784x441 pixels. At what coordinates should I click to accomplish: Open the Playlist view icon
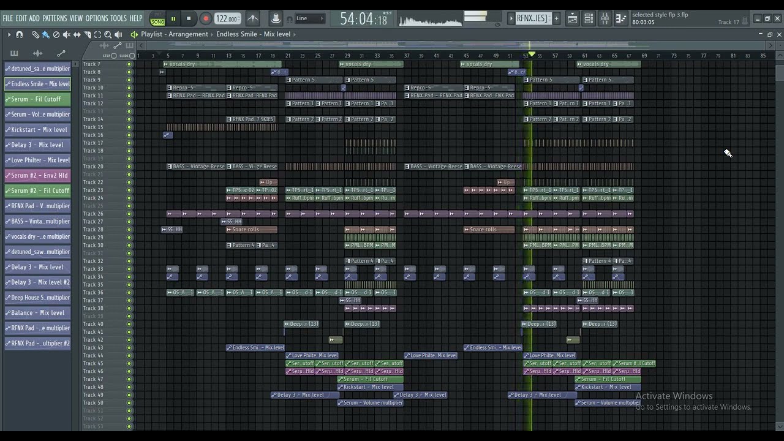tap(572, 18)
